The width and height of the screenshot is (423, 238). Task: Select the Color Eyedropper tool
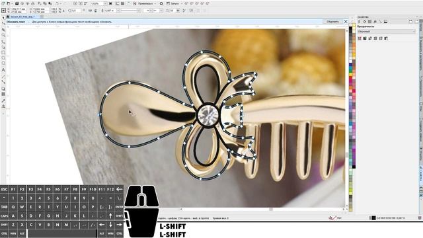pyautogui.click(x=3, y=100)
